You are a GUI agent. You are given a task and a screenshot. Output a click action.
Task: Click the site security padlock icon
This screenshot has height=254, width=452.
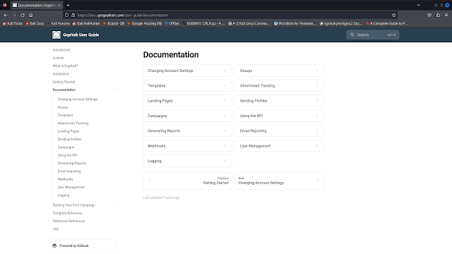(73, 16)
